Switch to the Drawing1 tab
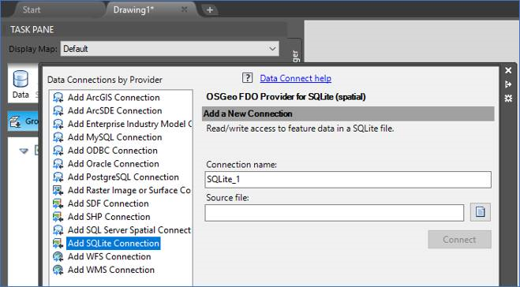The image size is (520, 287). [133, 9]
